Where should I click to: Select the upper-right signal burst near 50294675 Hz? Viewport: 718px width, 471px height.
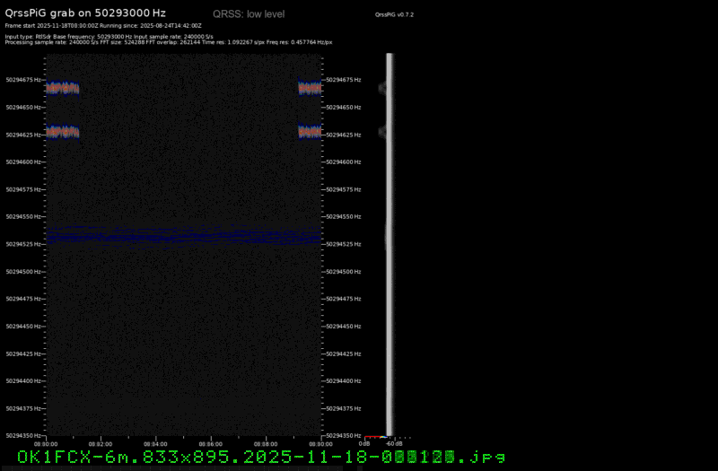click(310, 88)
